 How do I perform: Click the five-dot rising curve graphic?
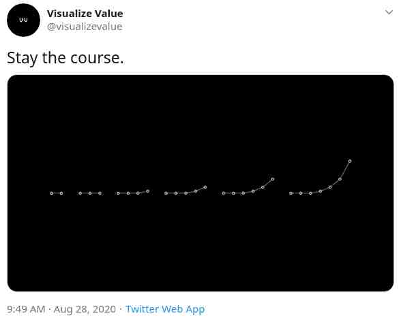pyautogui.click(x=186, y=191)
